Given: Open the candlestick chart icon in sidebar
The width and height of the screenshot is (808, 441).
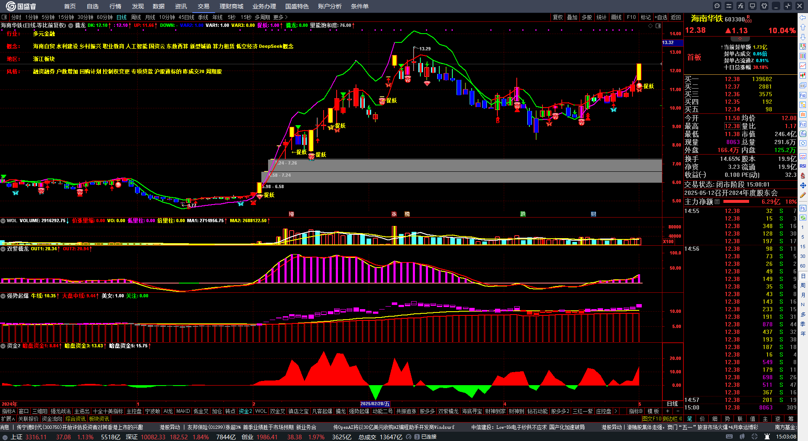Looking at the screenshot, I should [803, 76].
